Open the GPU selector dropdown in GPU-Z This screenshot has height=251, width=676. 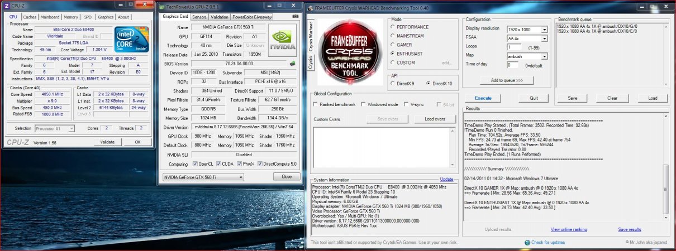[202, 177]
